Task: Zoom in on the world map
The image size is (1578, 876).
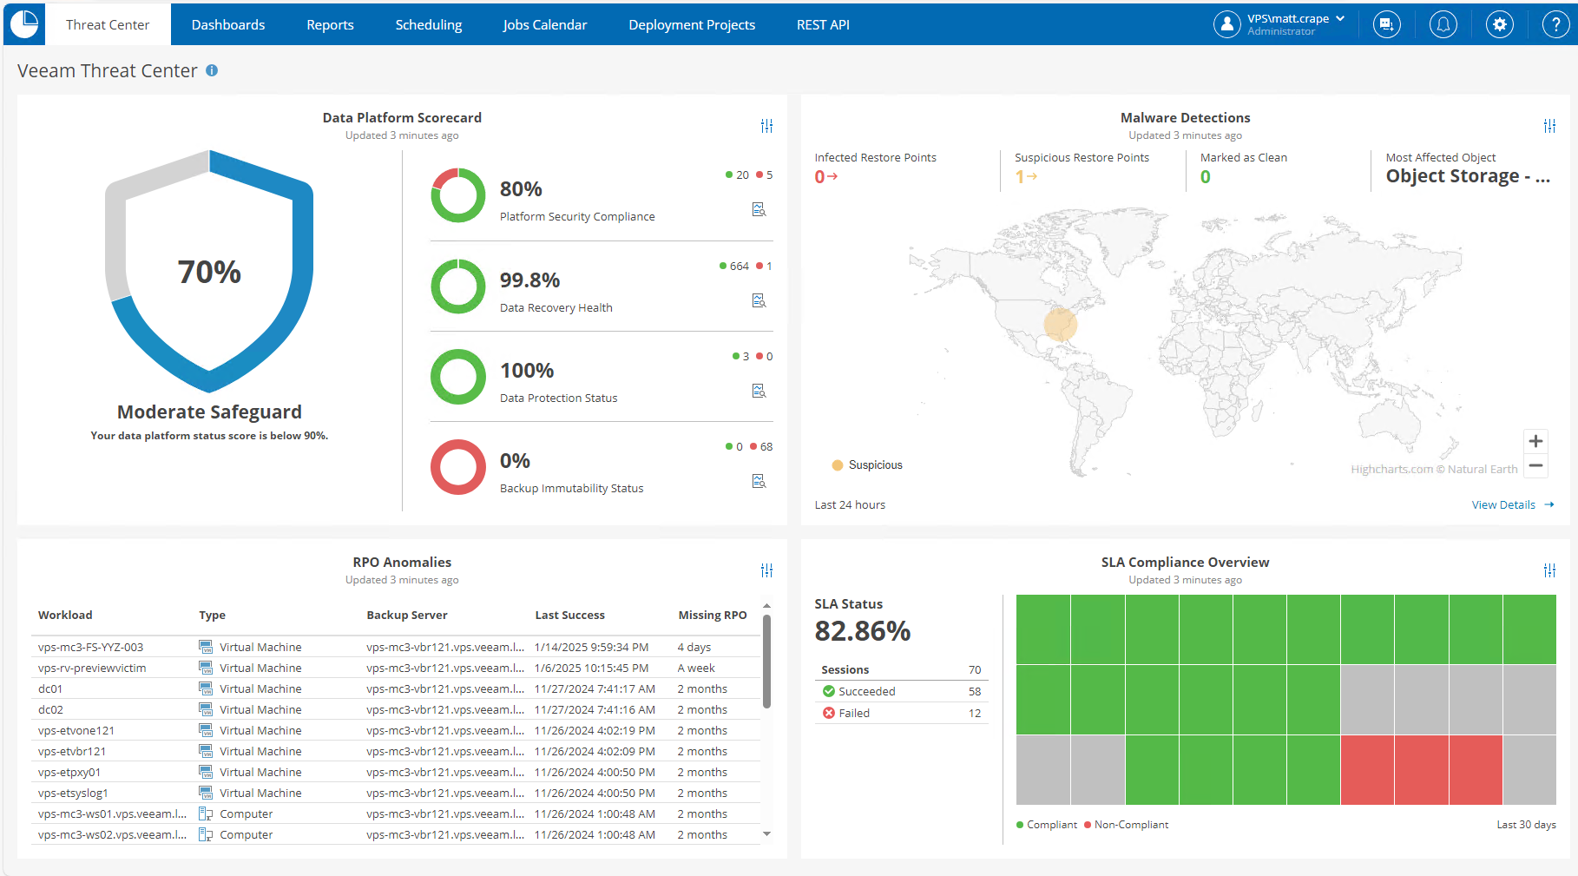Action: pyautogui.click(x=1535, y=441)
